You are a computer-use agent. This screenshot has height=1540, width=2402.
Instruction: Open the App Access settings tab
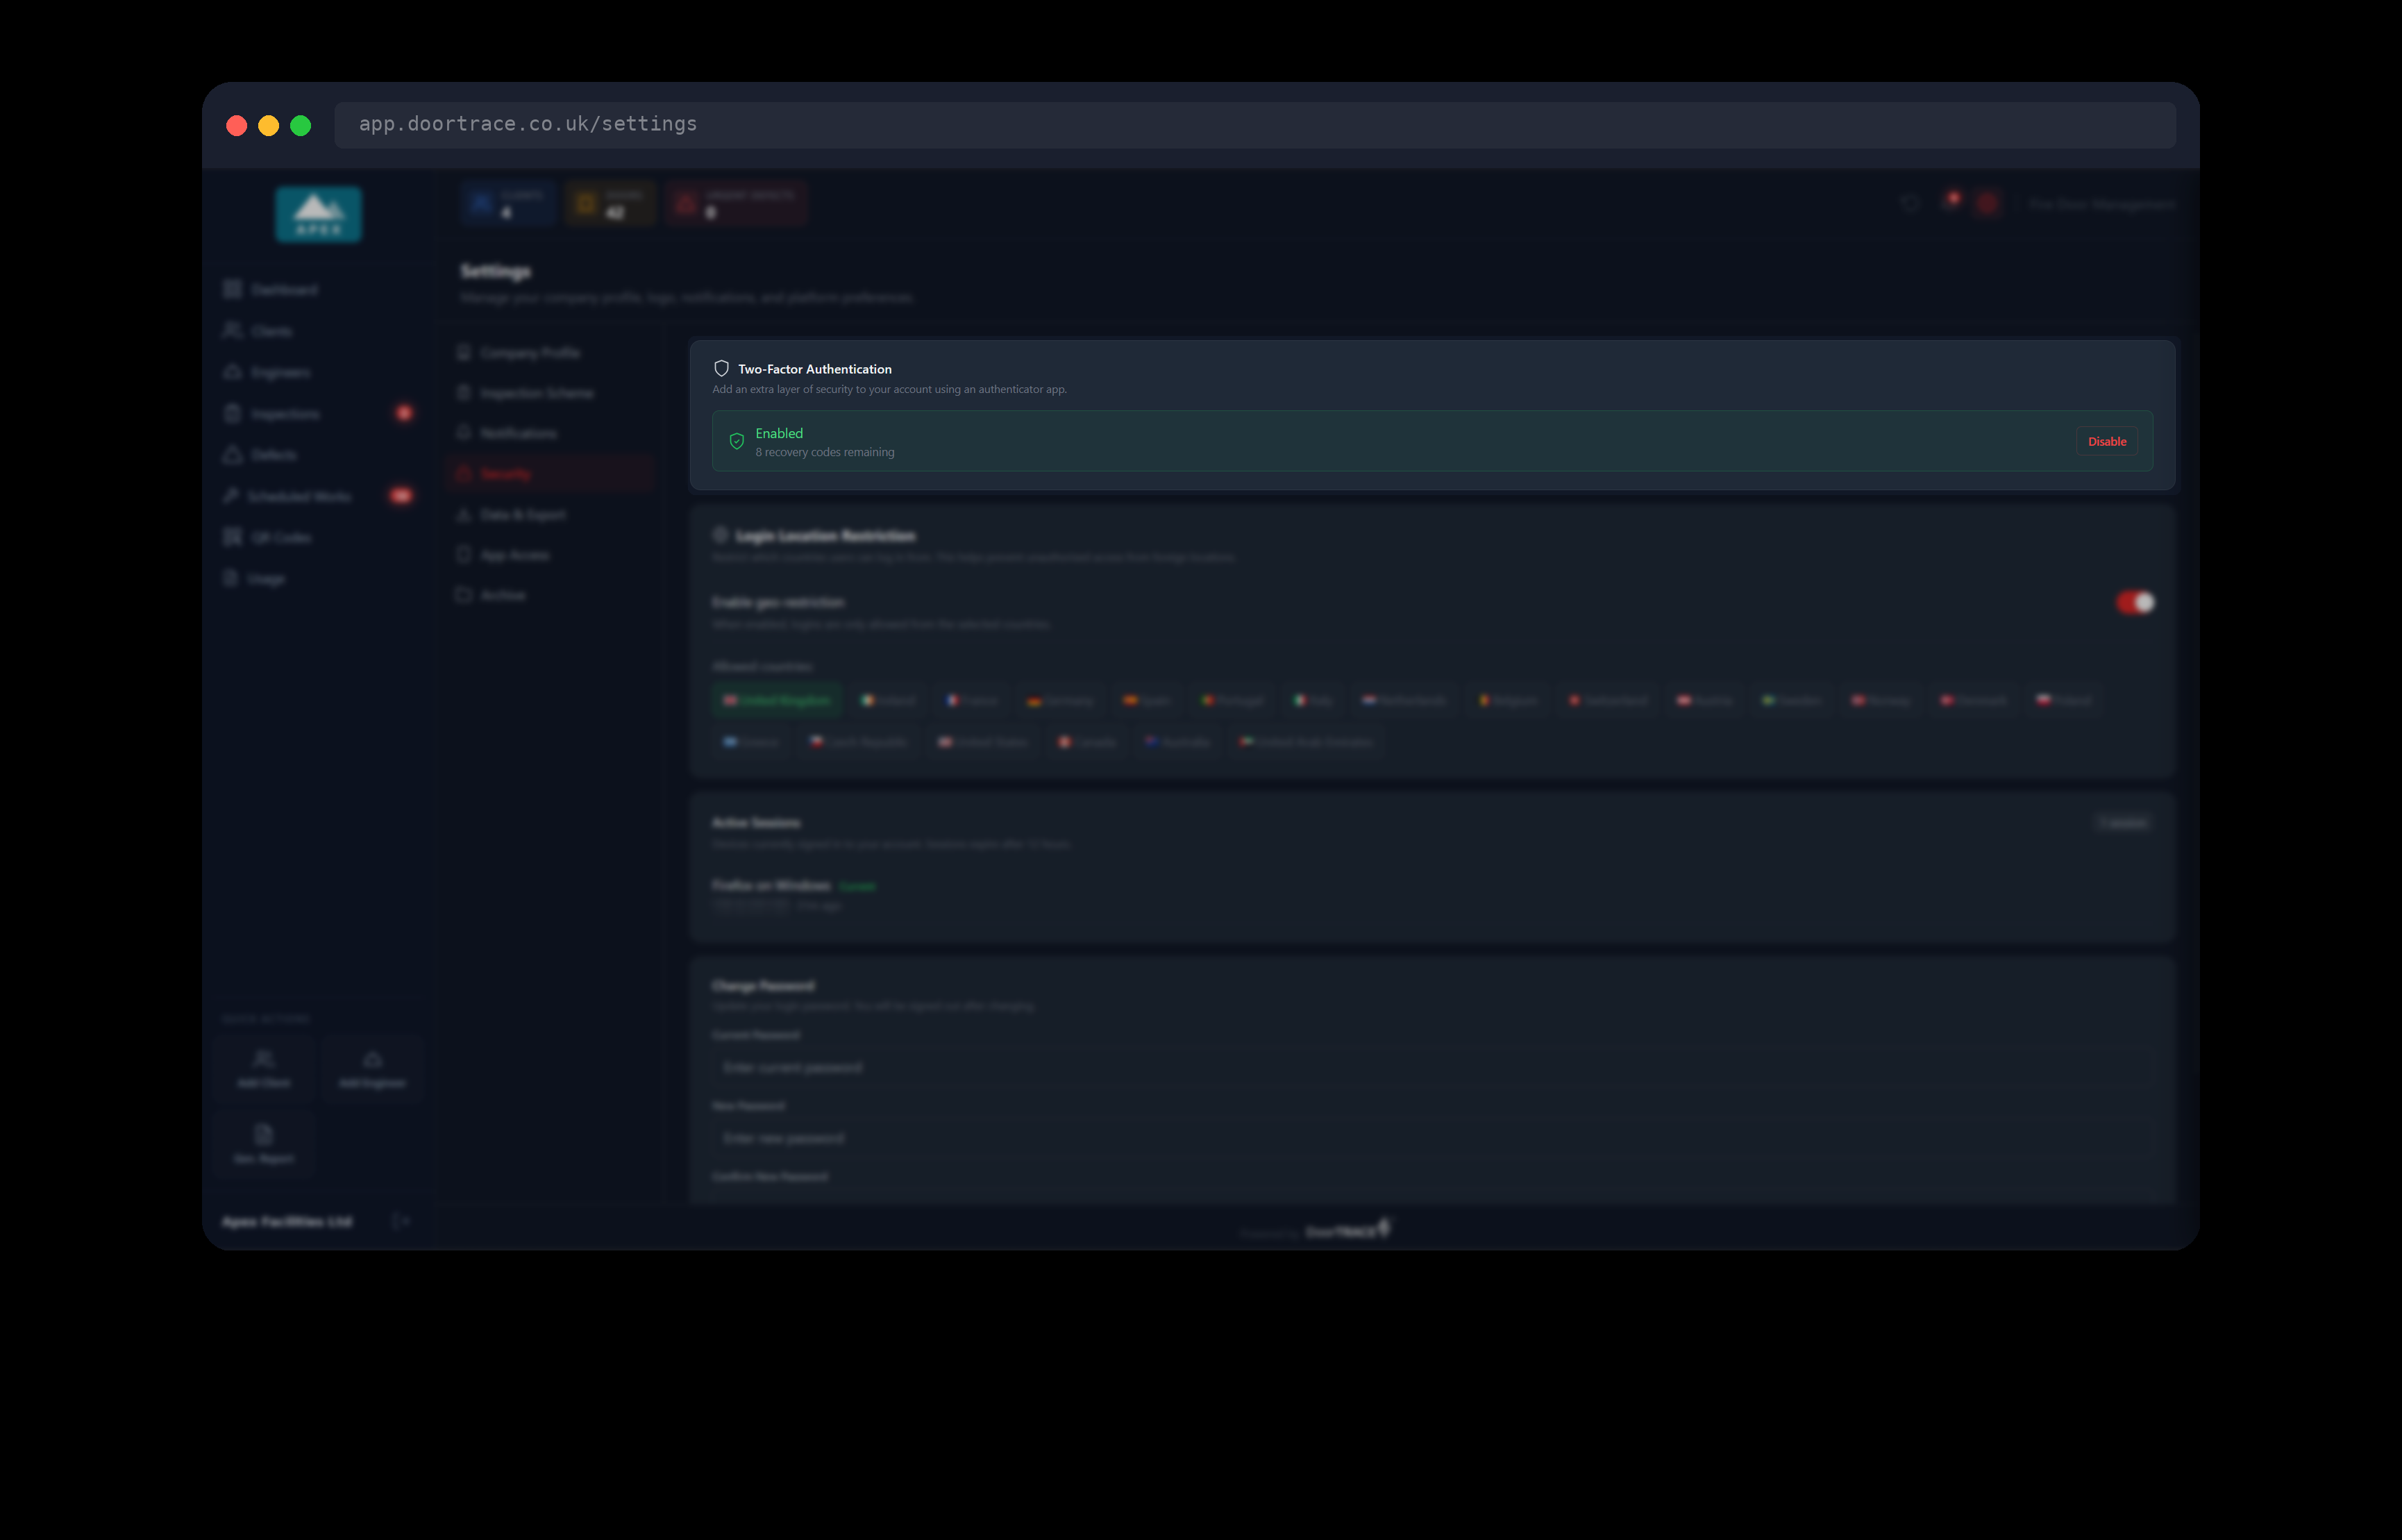point(551,555)
